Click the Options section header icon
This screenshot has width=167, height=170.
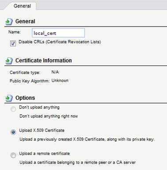pyautogui.click(x=9, y=98)
